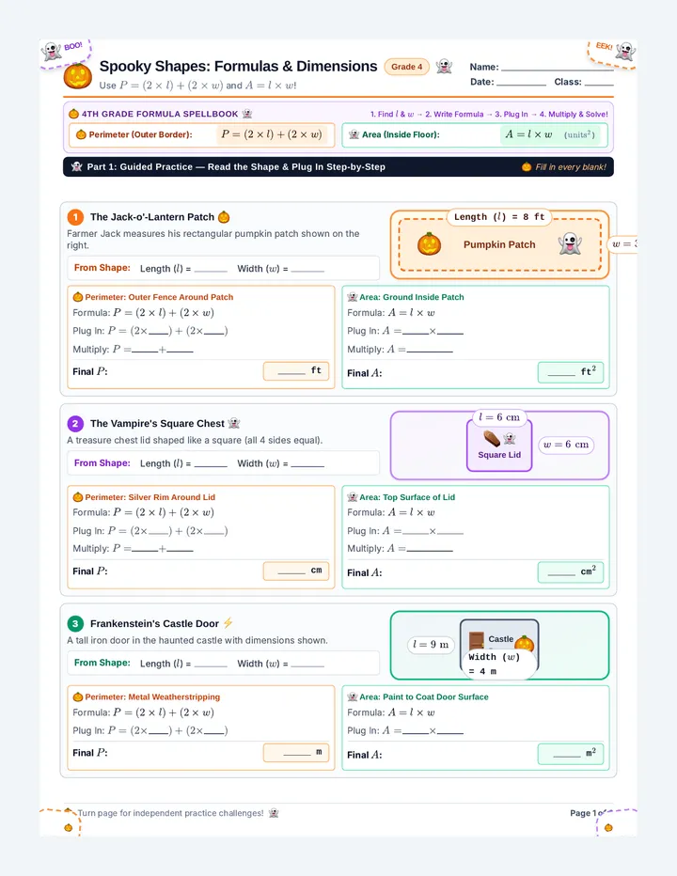Screen dimensions: 677x876
Task: Click pumpkin before 4TH GRADE FORMULA SPELLBOOK
Action: (73, 114)
